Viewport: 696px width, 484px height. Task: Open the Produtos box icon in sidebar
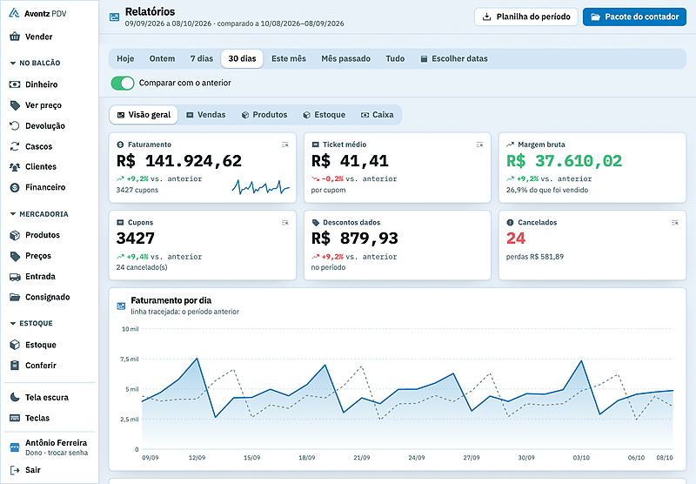pos(15,235)
